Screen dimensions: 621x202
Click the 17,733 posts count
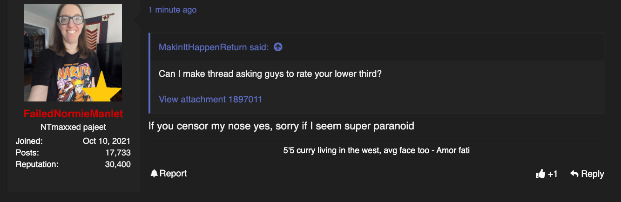tap(118, 153)
